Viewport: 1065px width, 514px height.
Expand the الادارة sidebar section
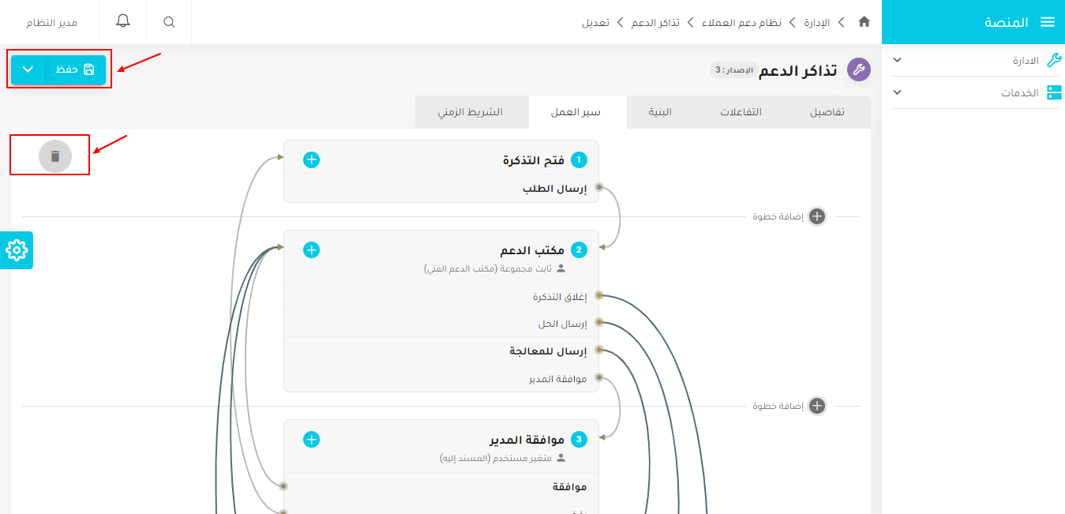click(977, 59)
